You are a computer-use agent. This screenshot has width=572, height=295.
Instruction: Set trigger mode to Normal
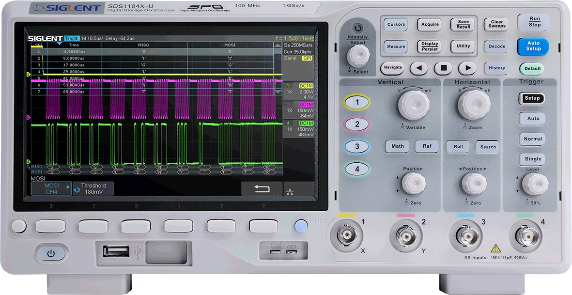(x=533, y=139)
